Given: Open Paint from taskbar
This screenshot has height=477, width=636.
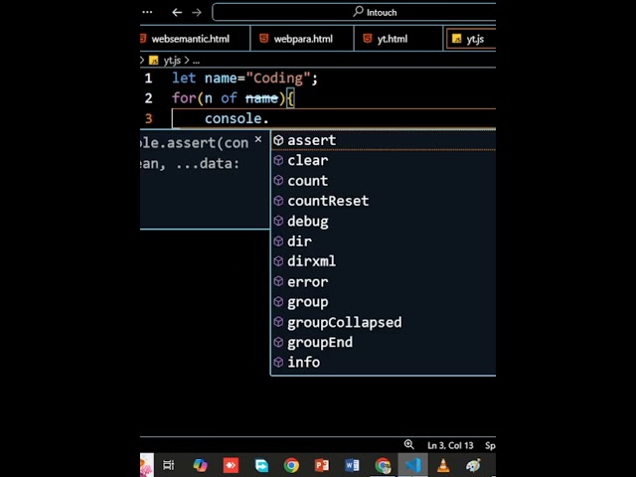Looking at the screenshot, I should pyautogui.click(x=473, y=465).
